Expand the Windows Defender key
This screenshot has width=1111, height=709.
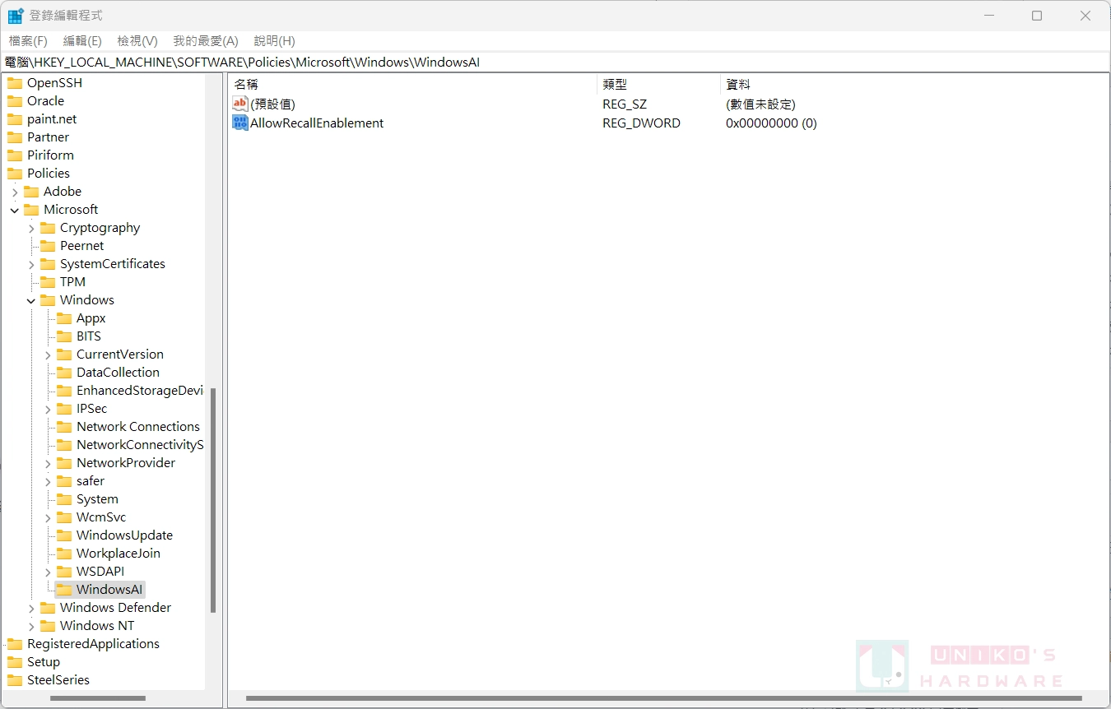pos(31,608)
